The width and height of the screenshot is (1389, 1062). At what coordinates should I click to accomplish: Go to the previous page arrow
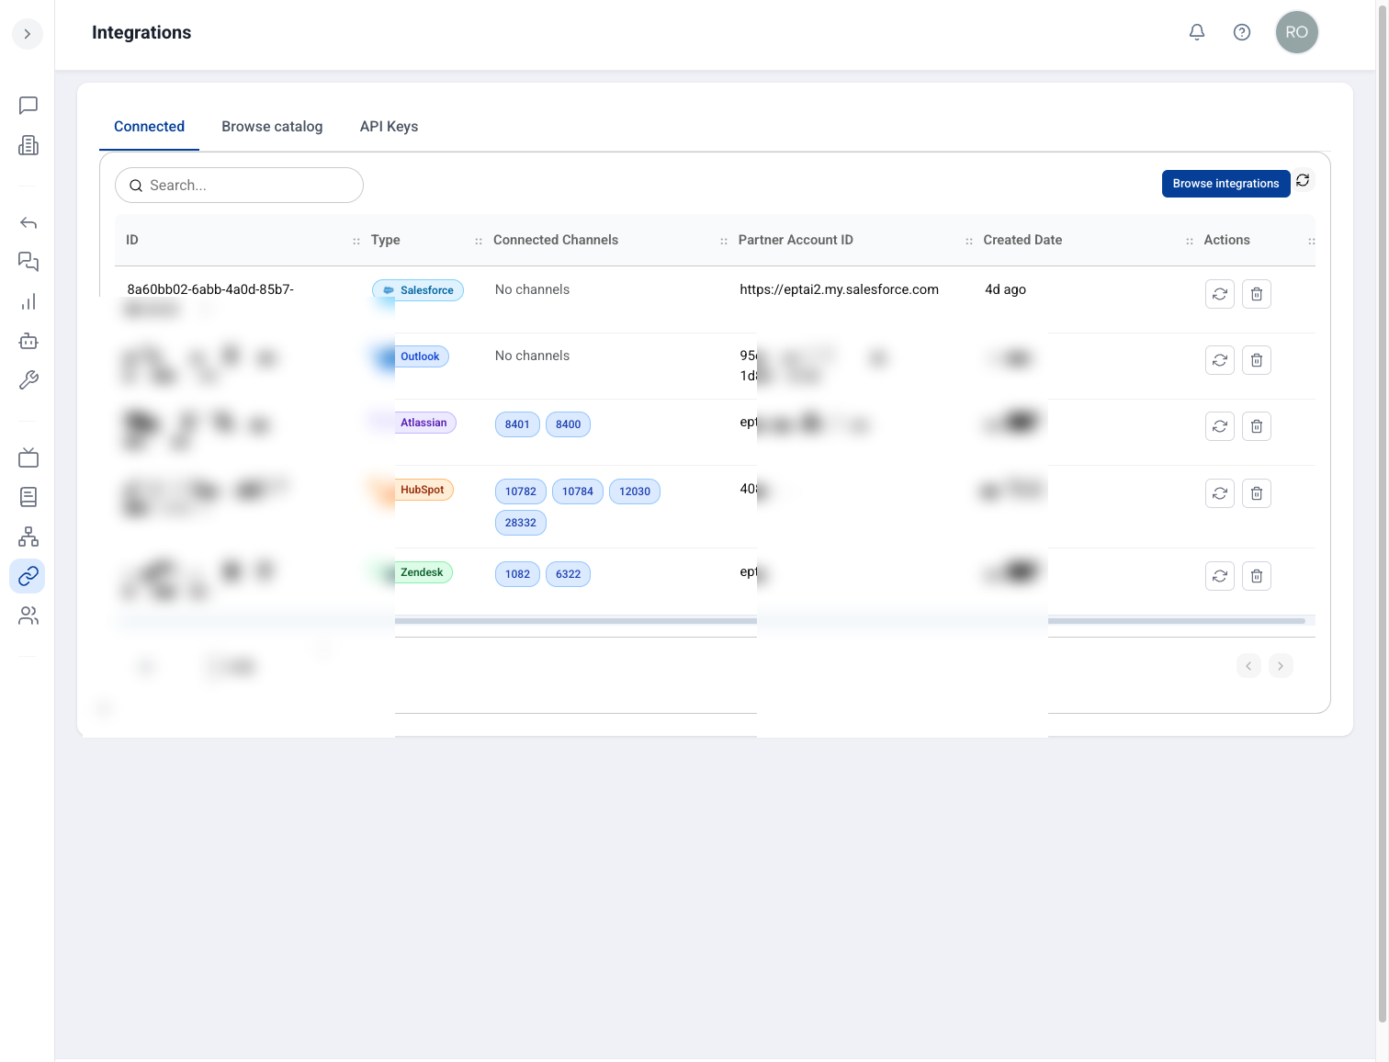tap(1248, 666)
